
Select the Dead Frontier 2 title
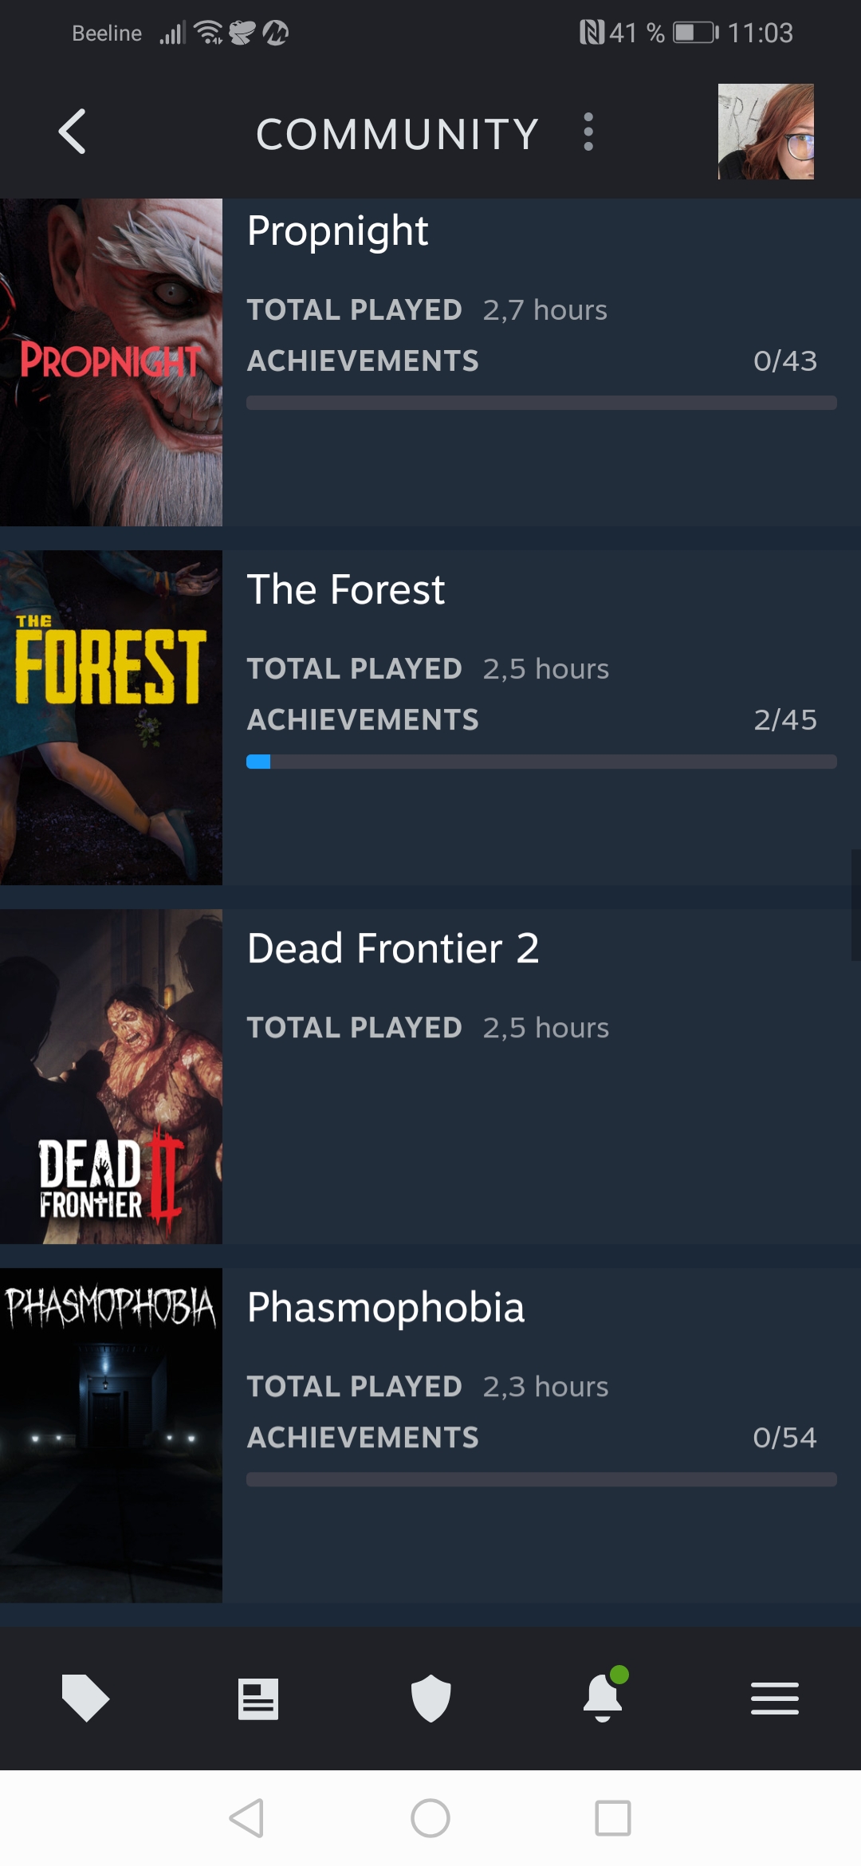pos(393,949)
